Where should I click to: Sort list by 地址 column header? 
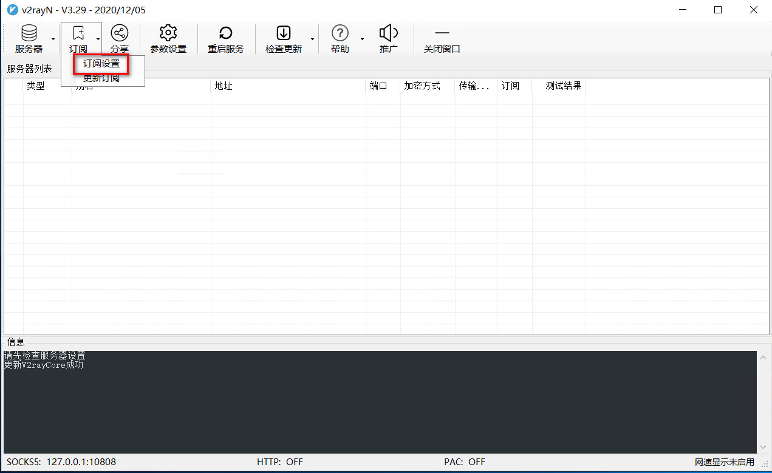tap(288, 86)
